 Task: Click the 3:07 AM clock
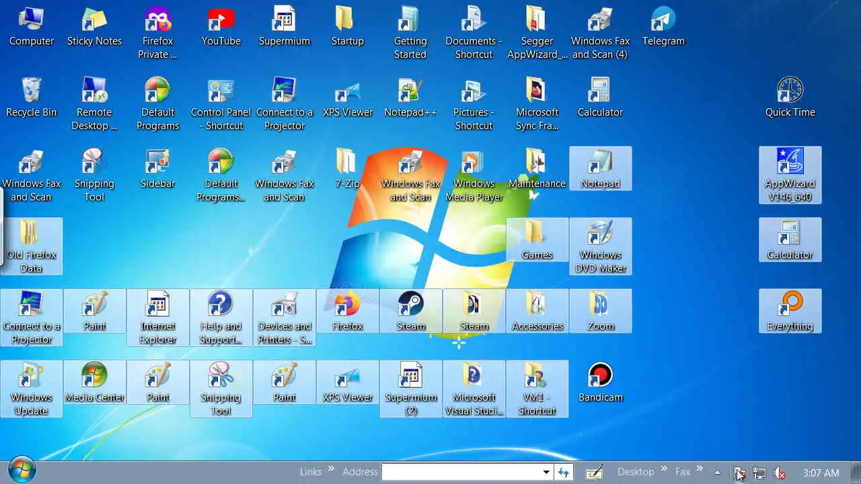821,473
